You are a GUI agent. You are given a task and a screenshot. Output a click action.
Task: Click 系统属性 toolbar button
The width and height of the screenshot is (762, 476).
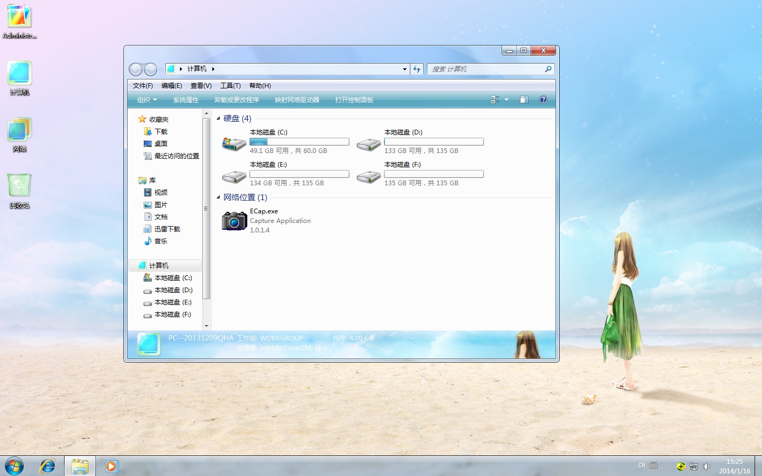pos(186,100)
